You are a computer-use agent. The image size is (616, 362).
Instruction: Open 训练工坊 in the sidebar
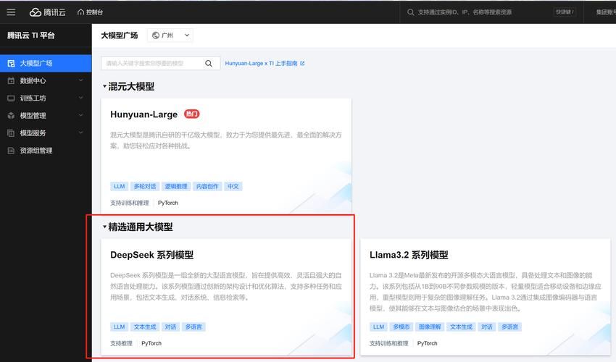click(x=46, y=98)
